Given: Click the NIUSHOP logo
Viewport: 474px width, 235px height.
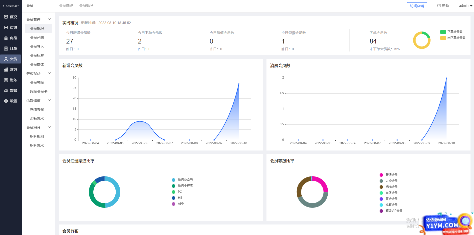Looking at the screenshot, I should click(x=11, y=6).
